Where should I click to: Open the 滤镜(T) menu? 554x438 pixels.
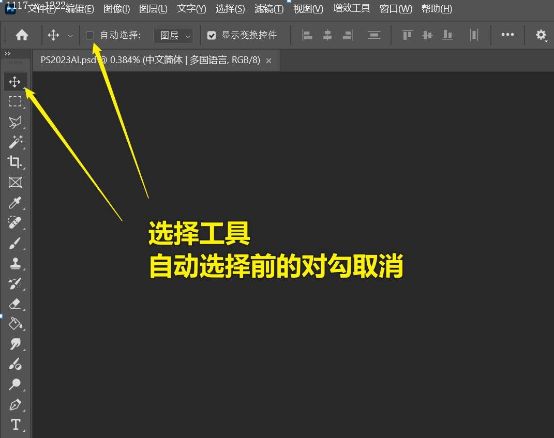[x=269, y=8]
